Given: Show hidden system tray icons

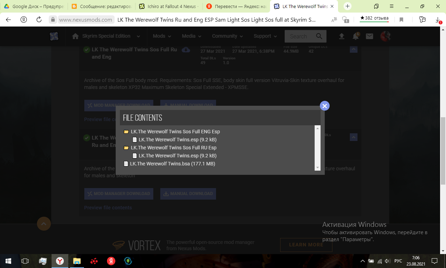Looking at the screenshot, I should click(x=362, y=261).
